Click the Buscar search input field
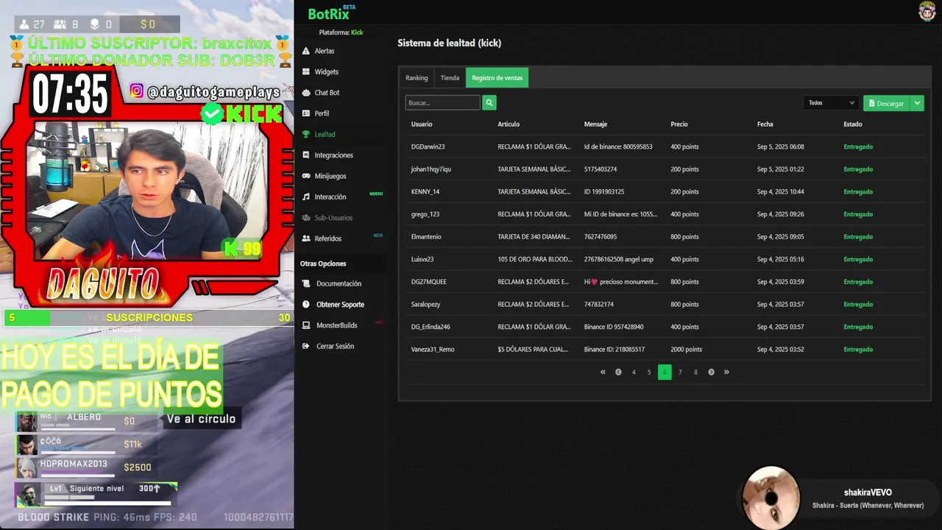This screenshot has height=530, width=942. point(442,103)
